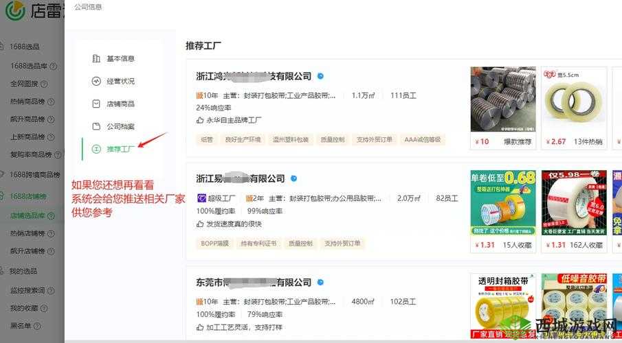
Task: Select the 推荐工厂 tab
Action: pyautogui.click(x=120, y=149)
